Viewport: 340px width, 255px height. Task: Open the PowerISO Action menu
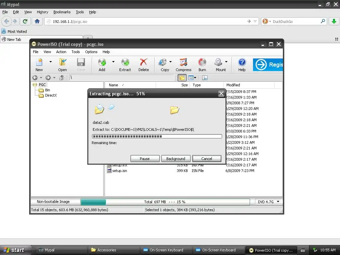tap(61, 52)
